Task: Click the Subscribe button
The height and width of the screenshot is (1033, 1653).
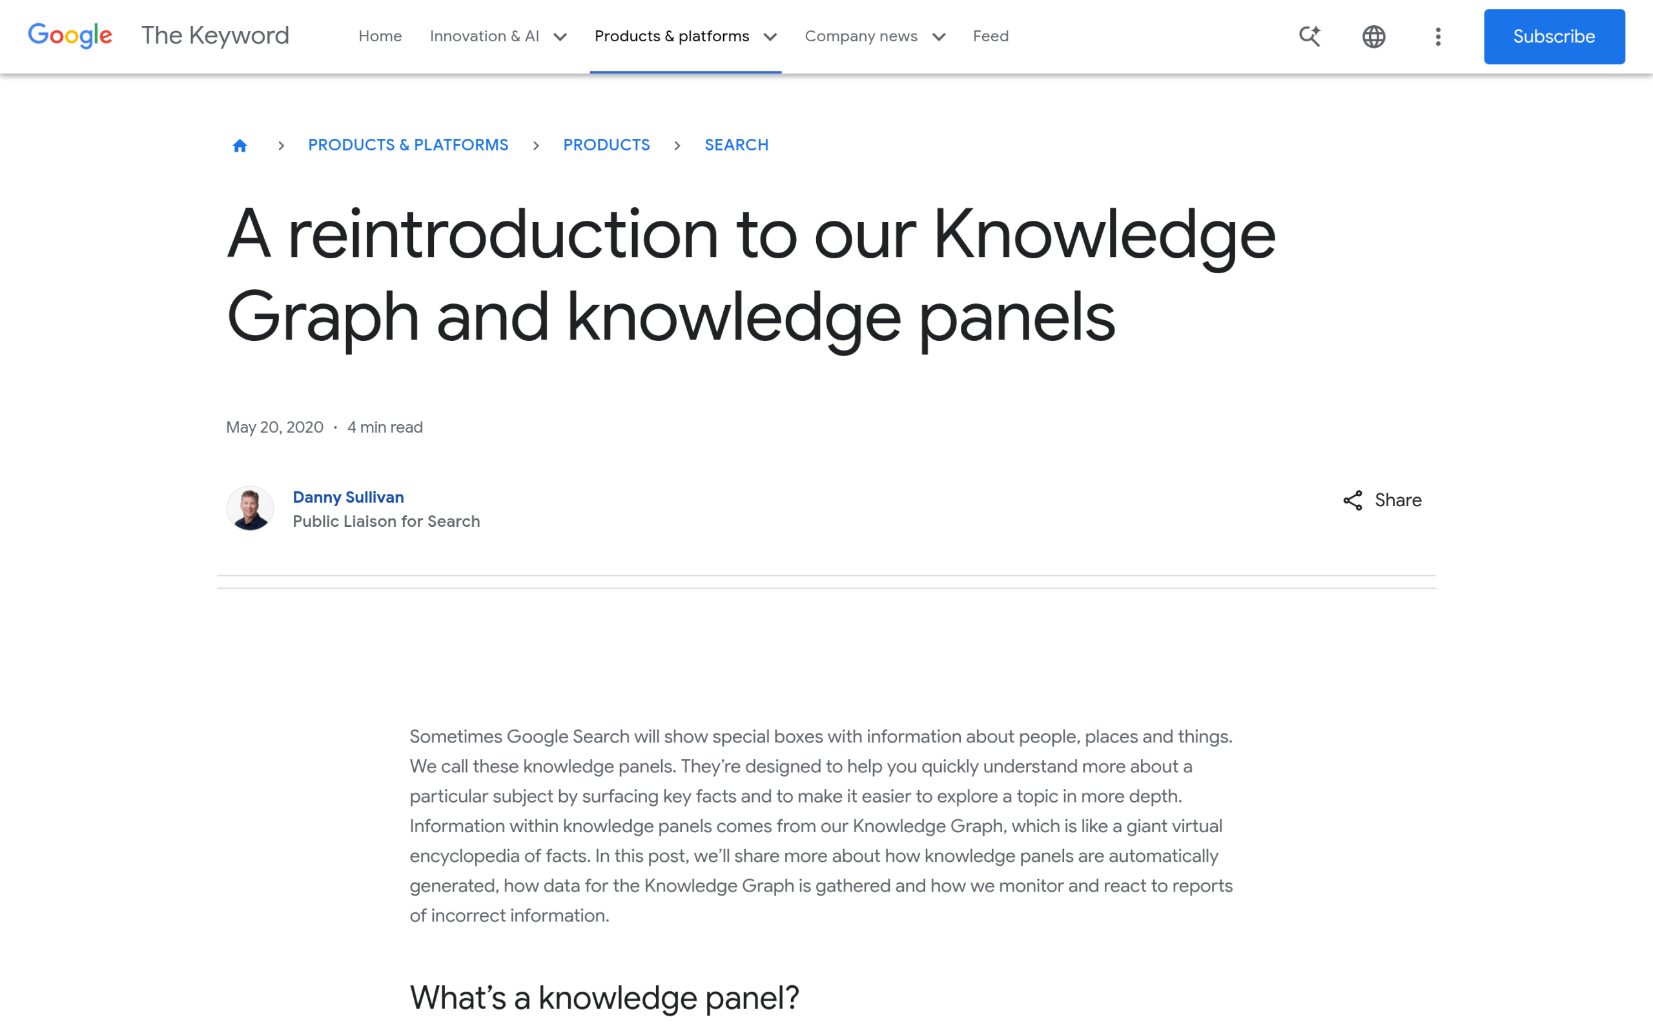Action: tap(1554, 36)
